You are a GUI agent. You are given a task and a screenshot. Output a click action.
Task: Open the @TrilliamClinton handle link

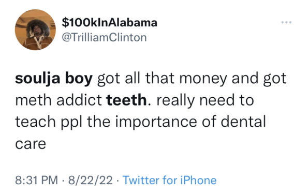pos(104,37)
